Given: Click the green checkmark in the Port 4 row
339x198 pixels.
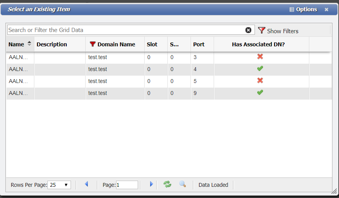Looking at the screenshot, I should (x=260, y=69).
